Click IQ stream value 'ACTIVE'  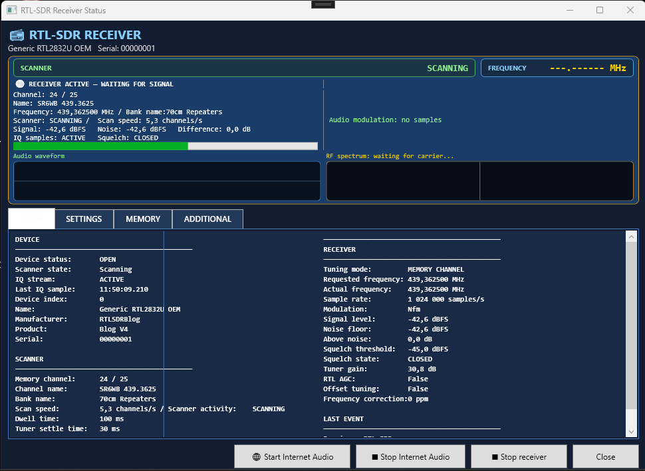coord(112,280)
